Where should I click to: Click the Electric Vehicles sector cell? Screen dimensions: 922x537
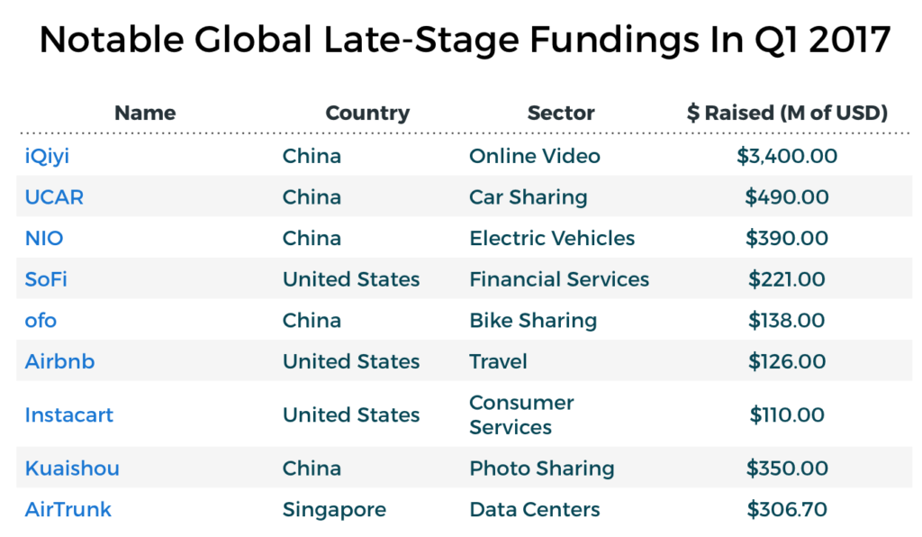point(552,238)
